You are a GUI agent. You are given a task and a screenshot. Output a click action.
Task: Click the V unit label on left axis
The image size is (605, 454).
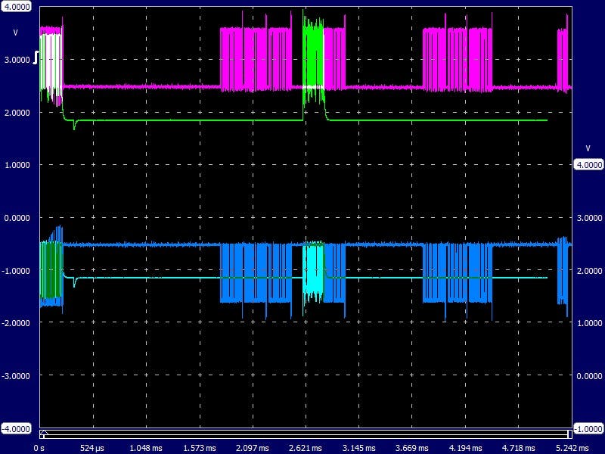(x=15, y=33)
